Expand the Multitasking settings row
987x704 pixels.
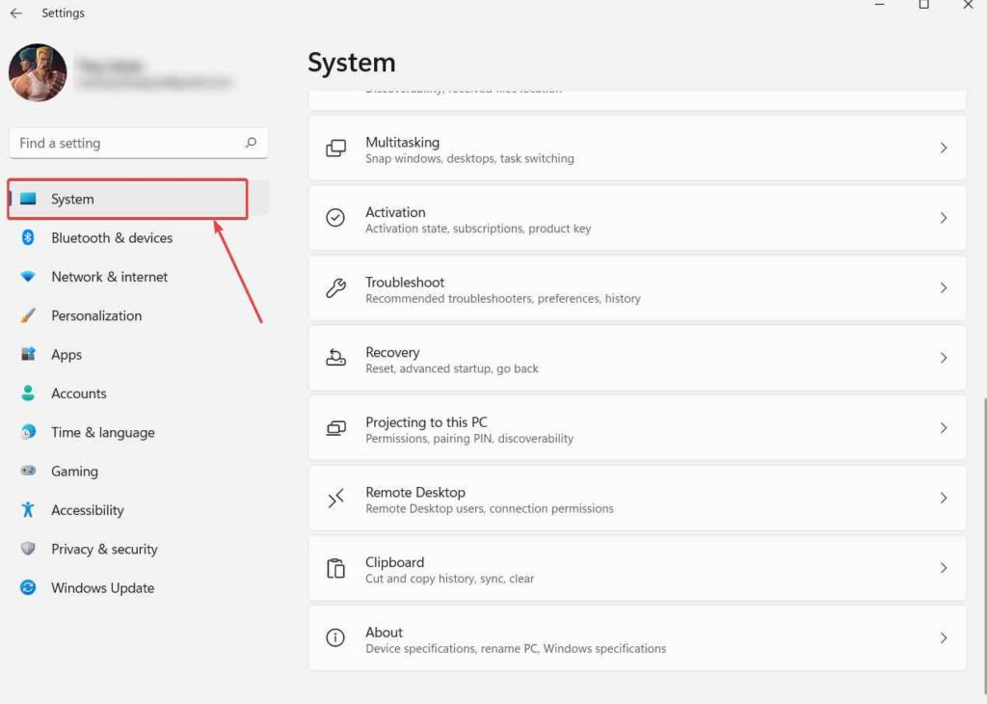[636, 147]
